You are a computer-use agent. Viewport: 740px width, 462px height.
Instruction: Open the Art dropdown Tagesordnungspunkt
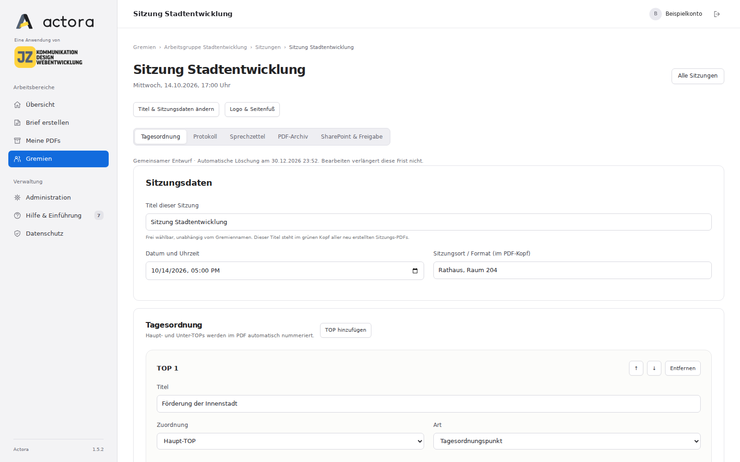coord(567,441)
